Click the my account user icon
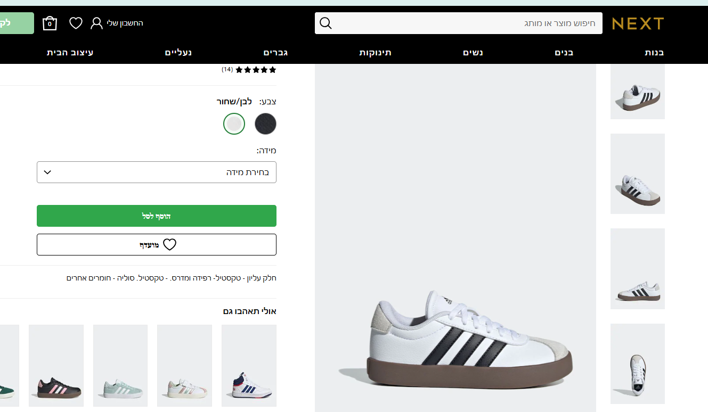Image resolution: width=708 pixels, height=412 pixels. tap(96, 23)
